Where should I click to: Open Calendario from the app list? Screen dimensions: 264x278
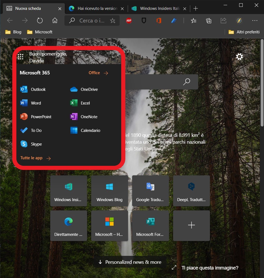(x=85, y=130)
